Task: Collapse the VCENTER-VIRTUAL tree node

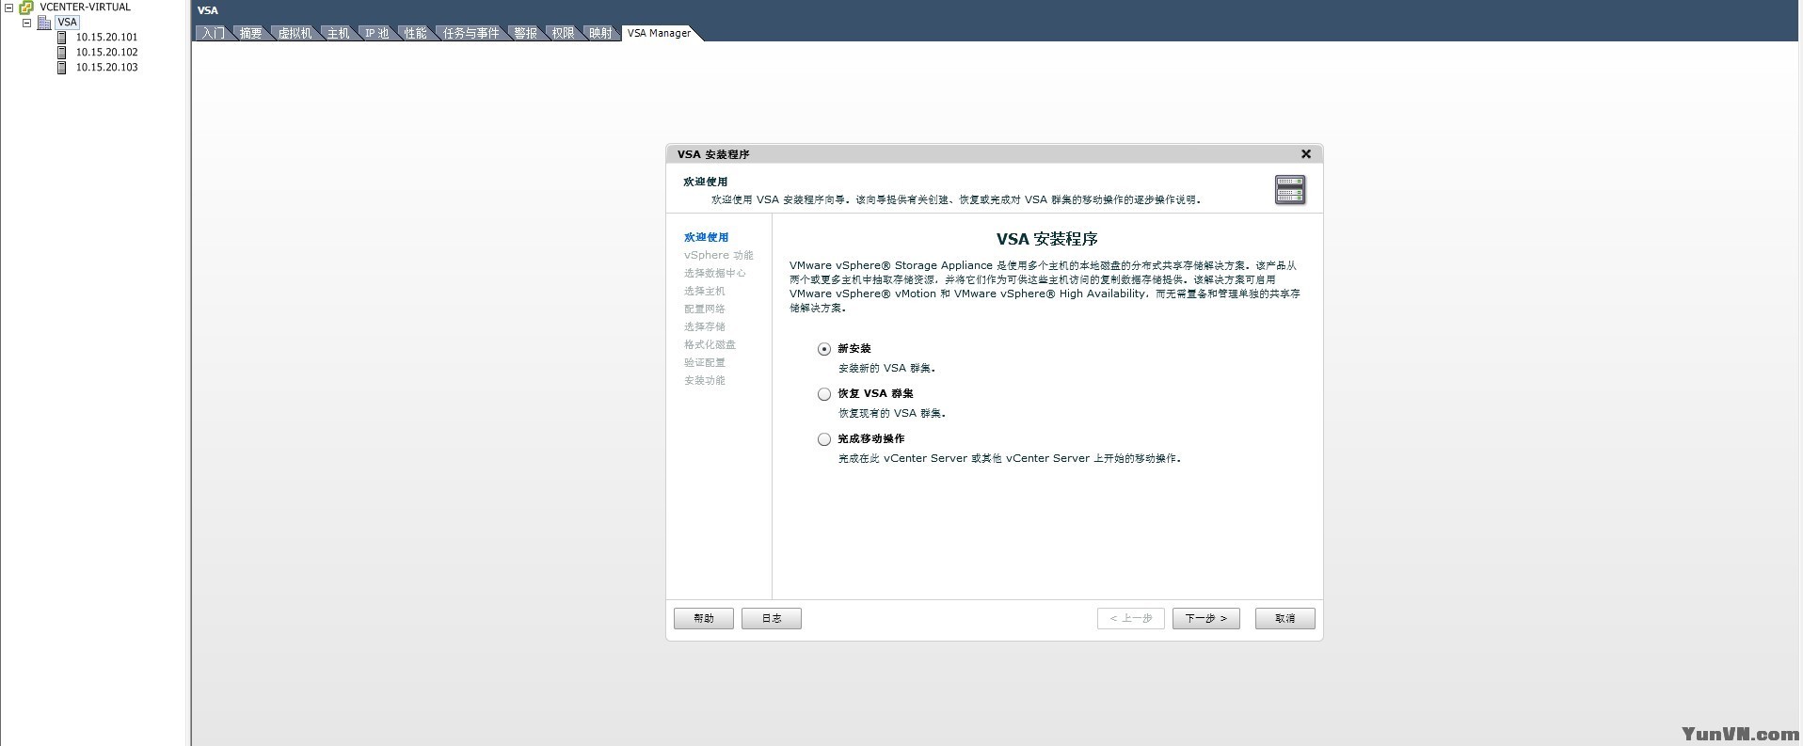Action: (8, 8)
